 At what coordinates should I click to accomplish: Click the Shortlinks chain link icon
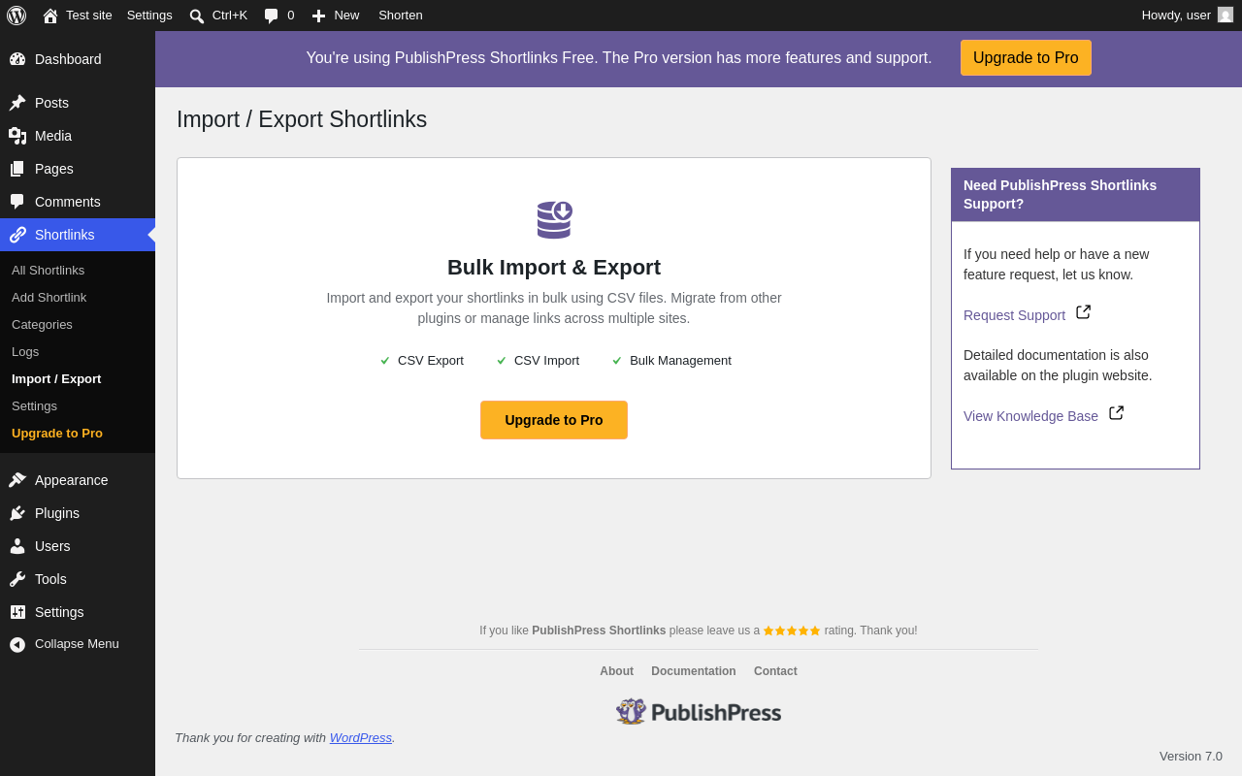[17, 235]
